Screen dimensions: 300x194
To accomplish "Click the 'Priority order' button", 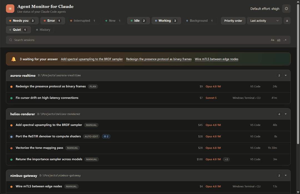I will pos(233,21).
